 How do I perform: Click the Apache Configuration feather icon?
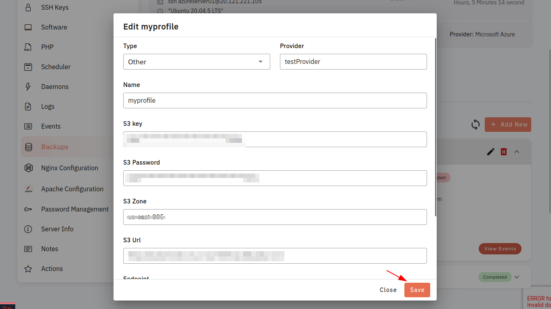tap(28, 189)
